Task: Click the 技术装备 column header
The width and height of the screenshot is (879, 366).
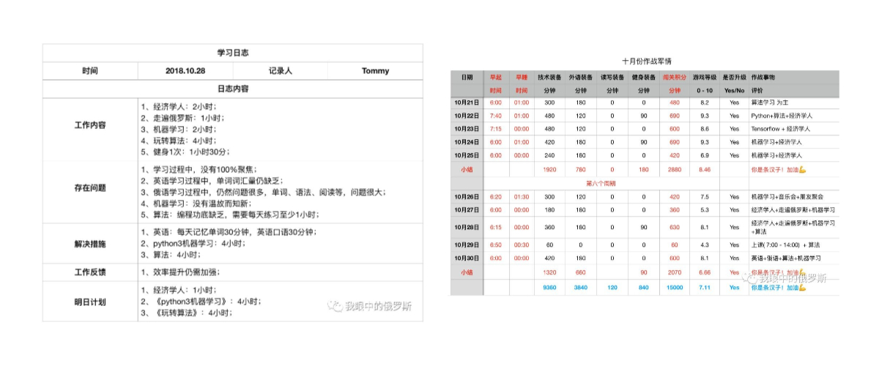Action: [550, 77]
